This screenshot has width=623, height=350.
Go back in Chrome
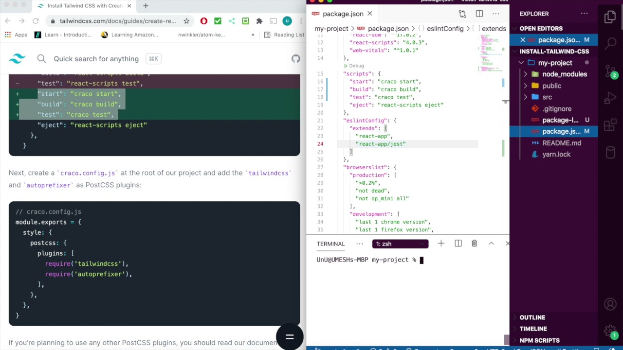(x=8, y=21)
